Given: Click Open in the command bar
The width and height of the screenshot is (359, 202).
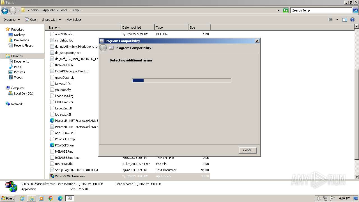Looking at the screenshot, I should pyautogui.click(x=31, y=20).
